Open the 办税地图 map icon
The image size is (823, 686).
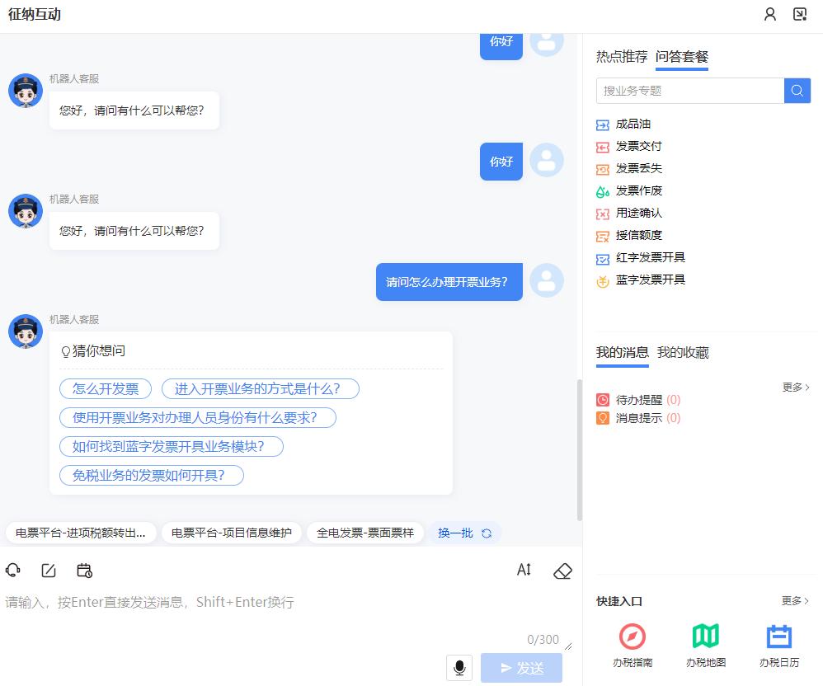click(705, 637)
